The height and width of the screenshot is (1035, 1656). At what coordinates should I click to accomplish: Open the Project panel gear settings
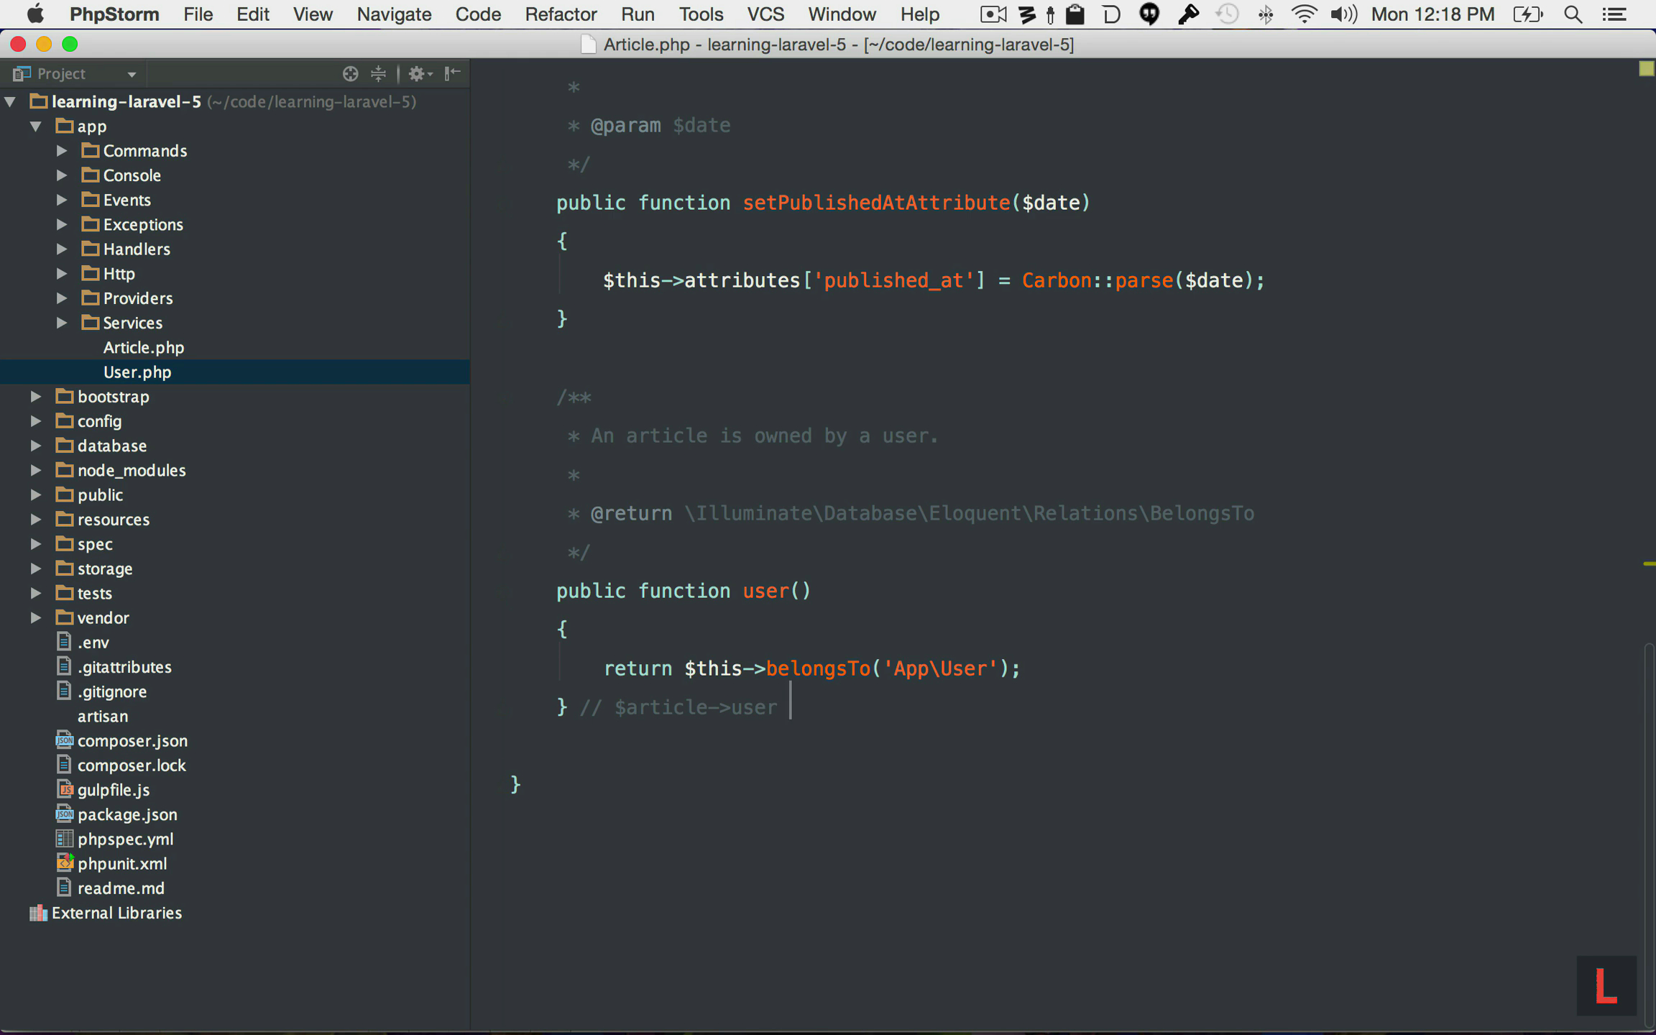pos(420,73)
